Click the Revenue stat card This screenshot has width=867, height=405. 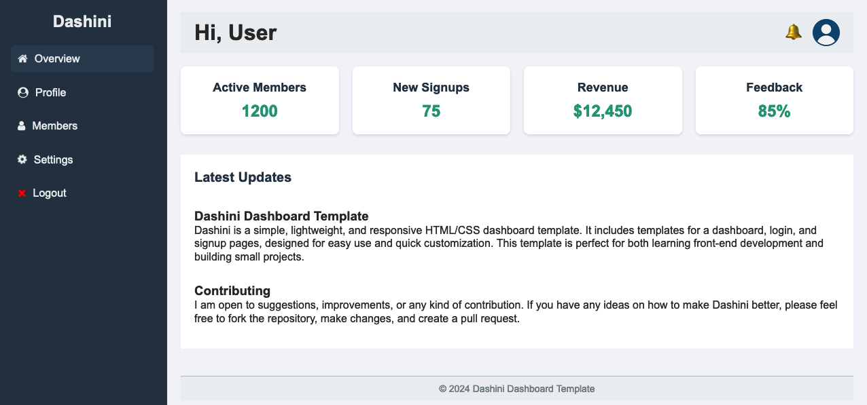click(x=603, y=100)
